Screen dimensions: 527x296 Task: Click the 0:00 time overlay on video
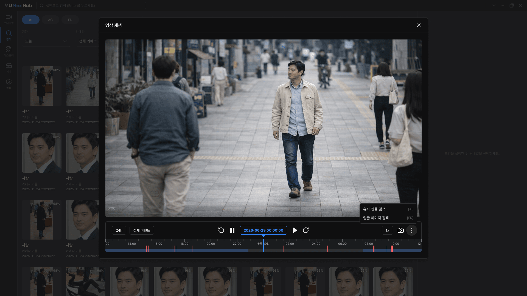[111, 208]
